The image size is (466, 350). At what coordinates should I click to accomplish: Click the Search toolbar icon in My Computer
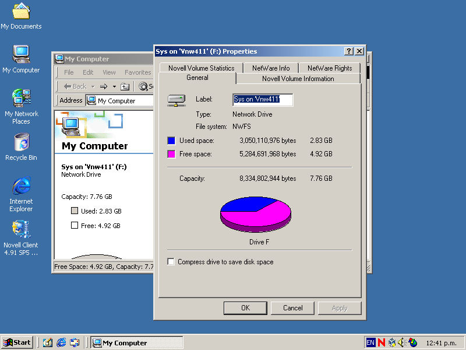(x=143, y=86)
